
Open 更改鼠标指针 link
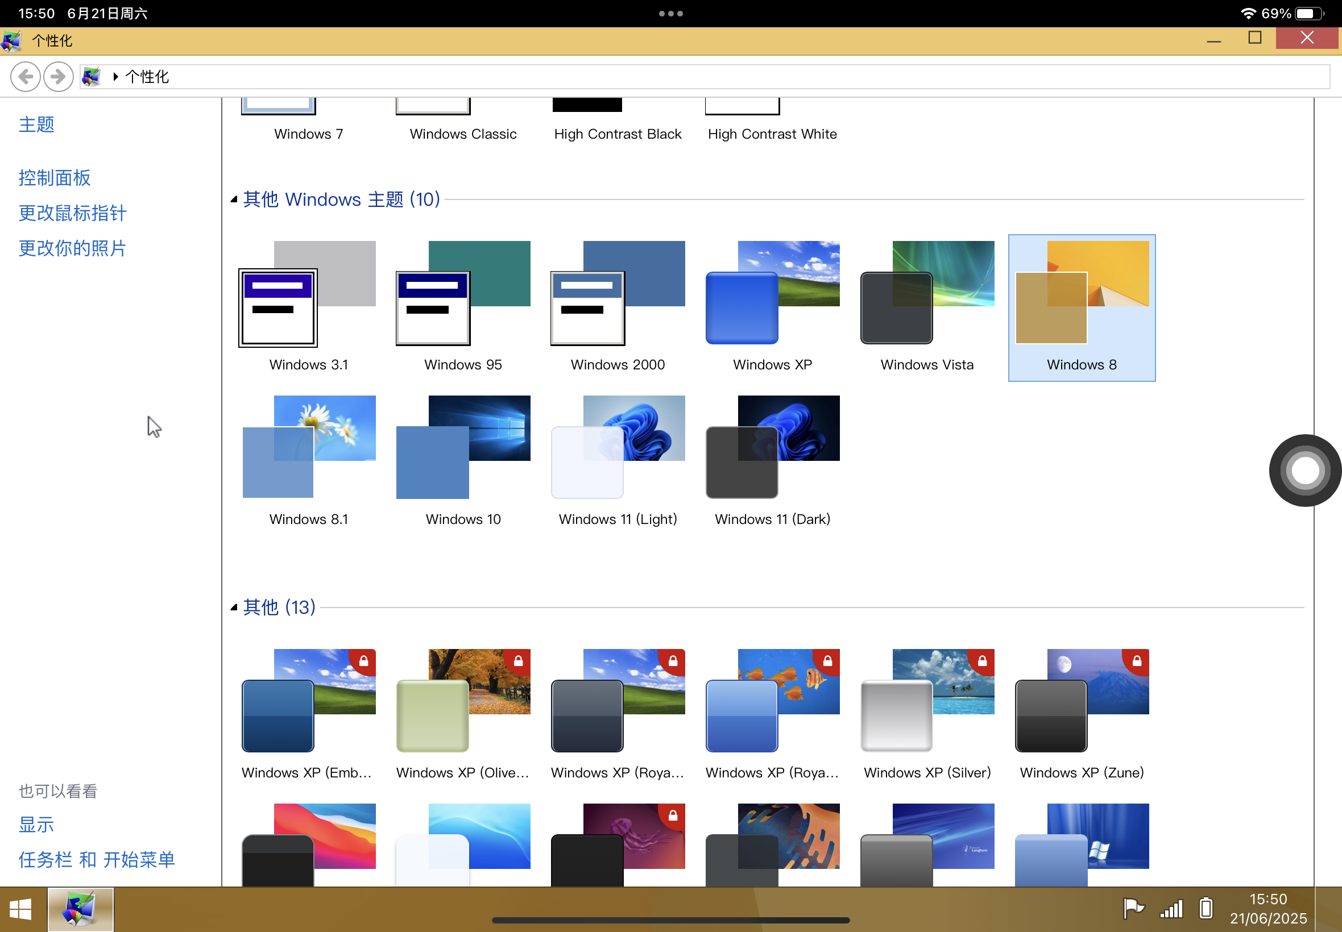tap(72, 213)
